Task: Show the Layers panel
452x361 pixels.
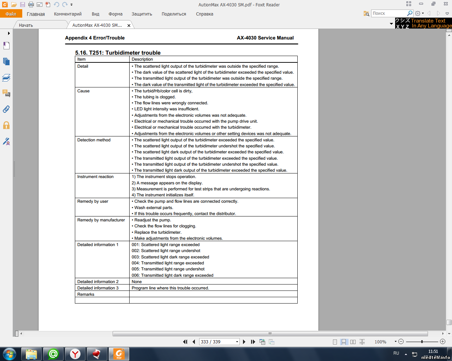Action: (x=6, y=78)
